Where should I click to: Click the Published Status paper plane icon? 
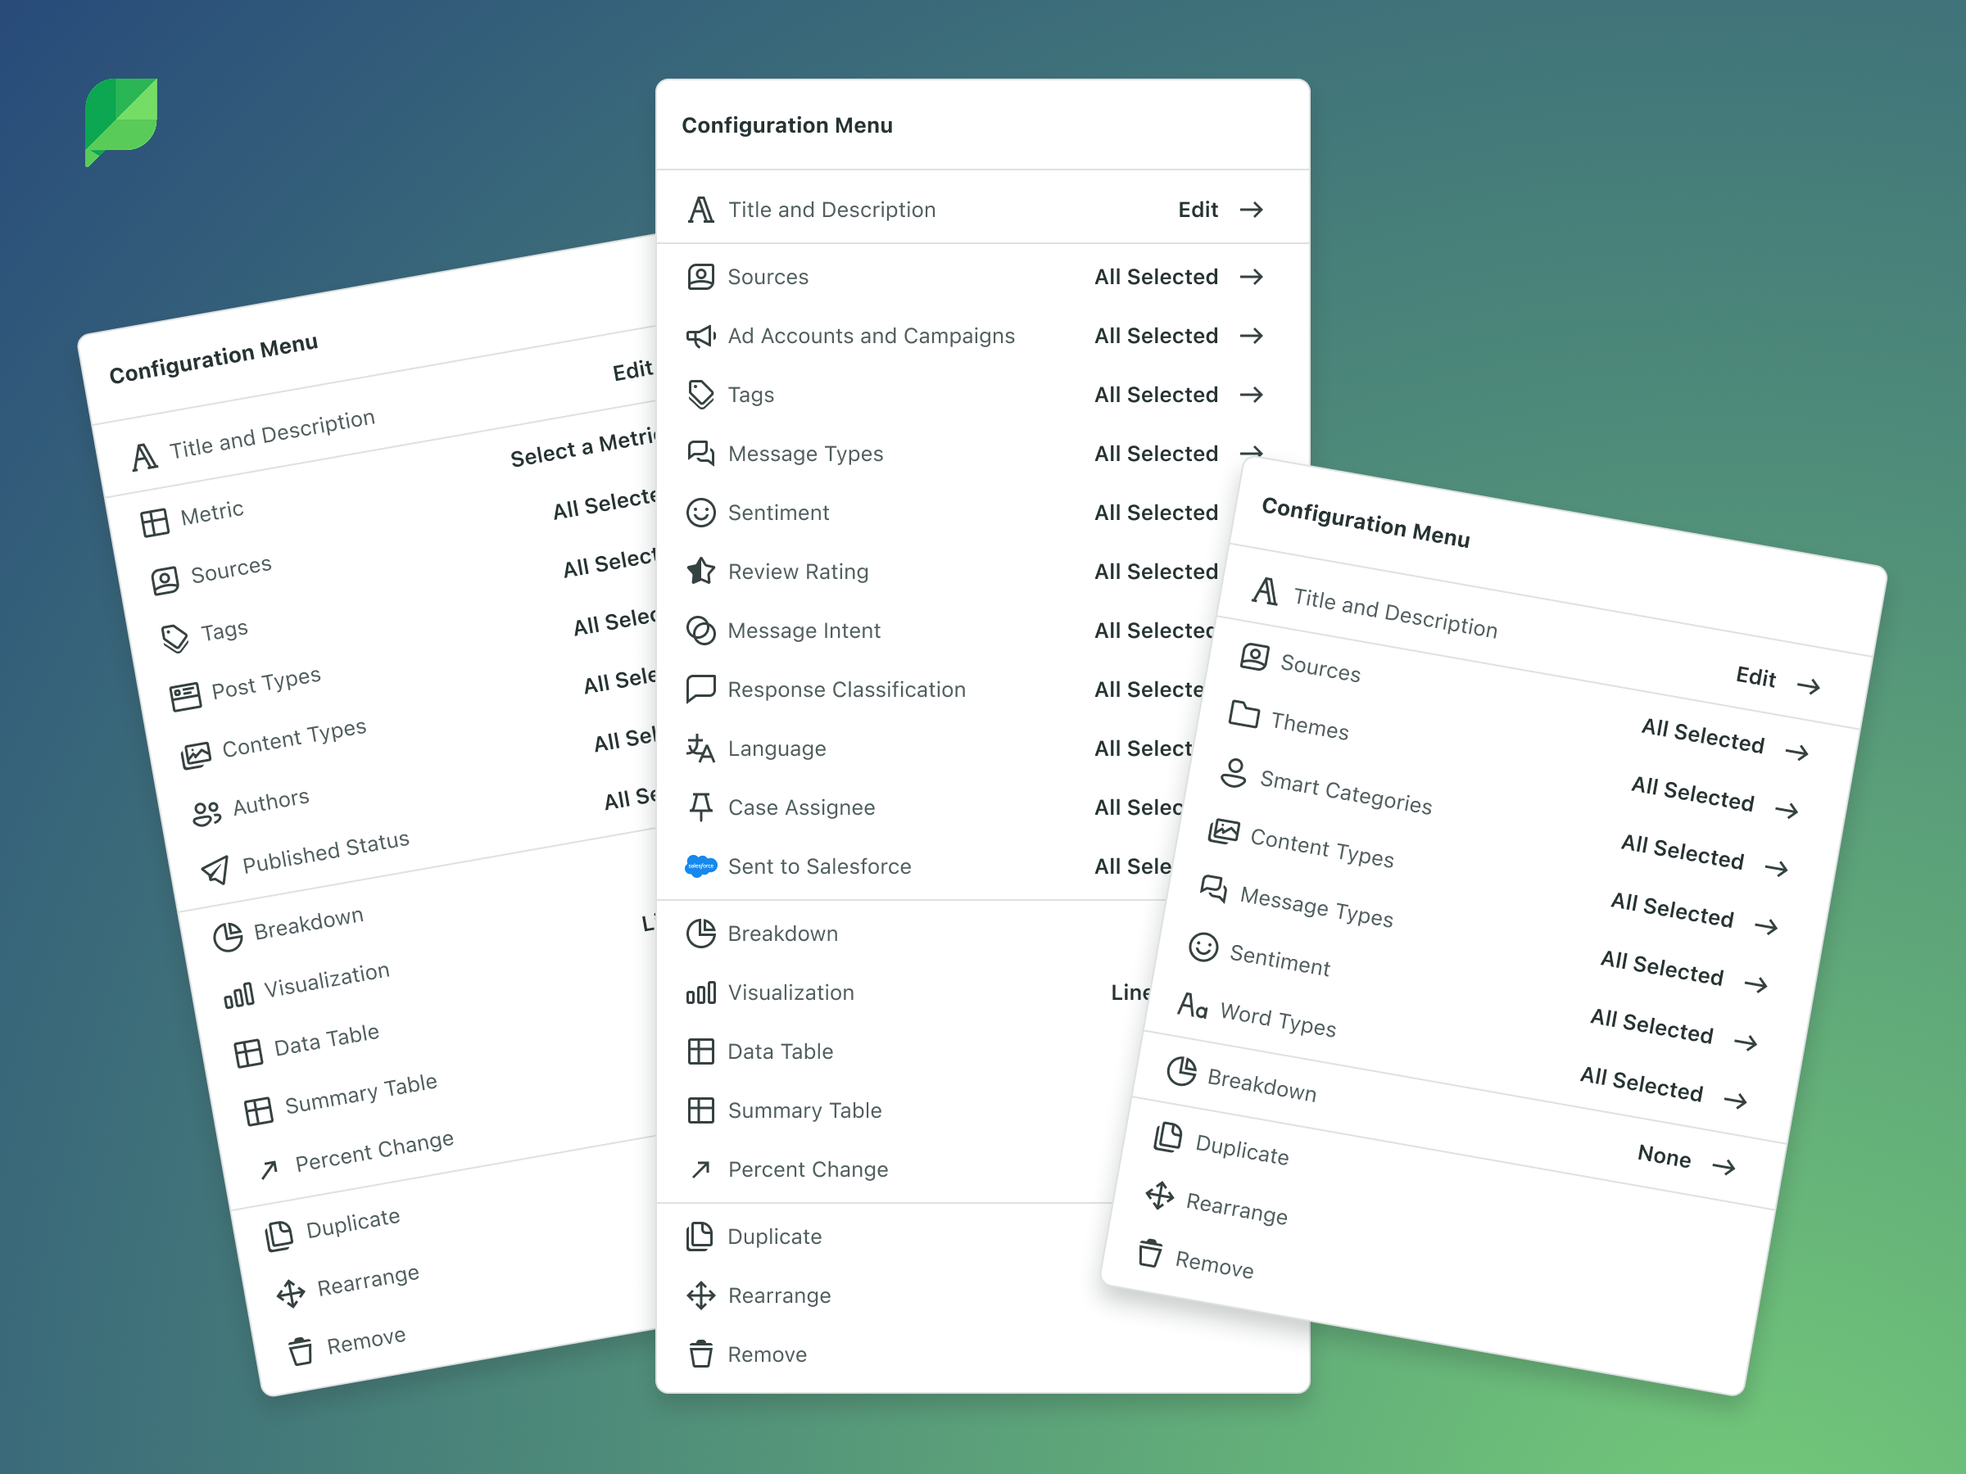point(215,870)
